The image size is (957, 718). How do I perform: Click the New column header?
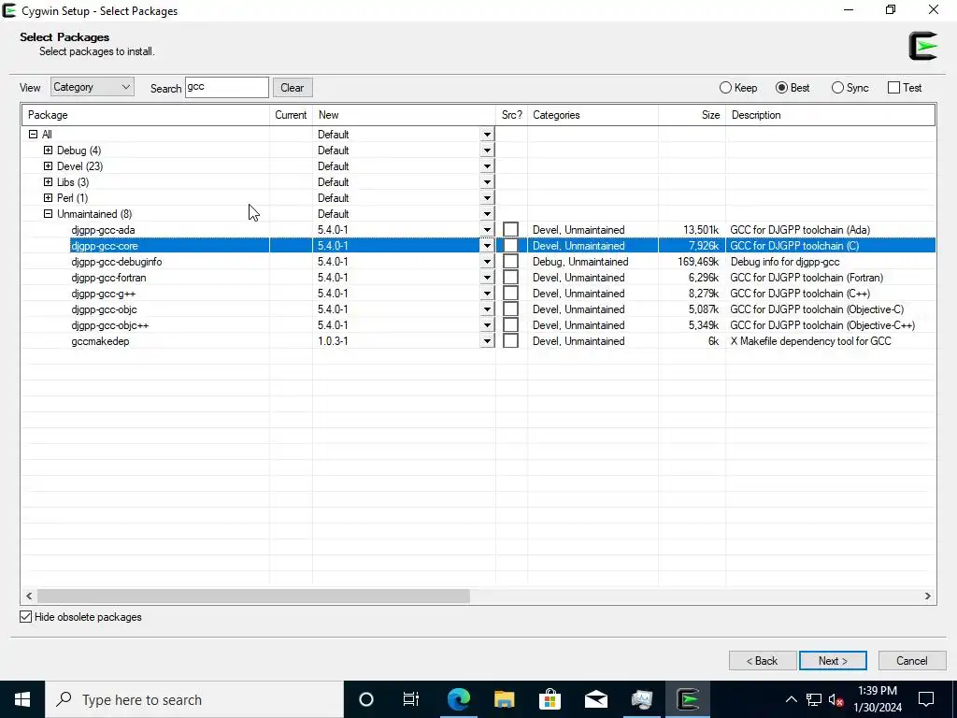(x=404, y=115)
